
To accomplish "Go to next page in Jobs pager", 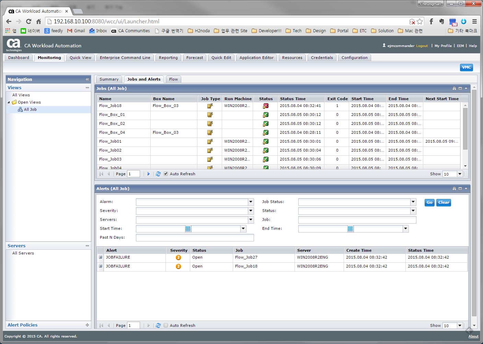I will [148, 174].
